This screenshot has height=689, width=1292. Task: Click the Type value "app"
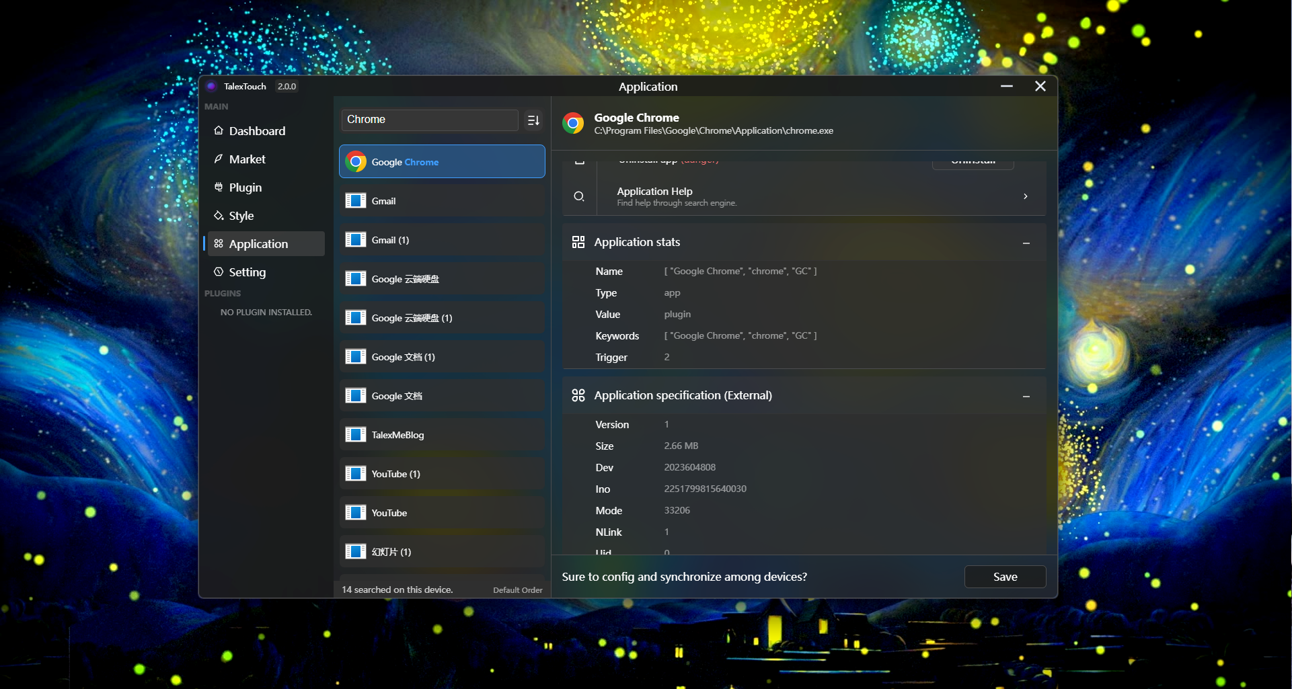pyautogui.click(x=672, y=293)
